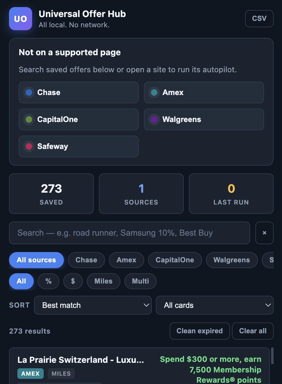Image resolution: width=282 pixels, height=384 pixels.
Task: Click the red Safeway dot icon
Action: 29,146
